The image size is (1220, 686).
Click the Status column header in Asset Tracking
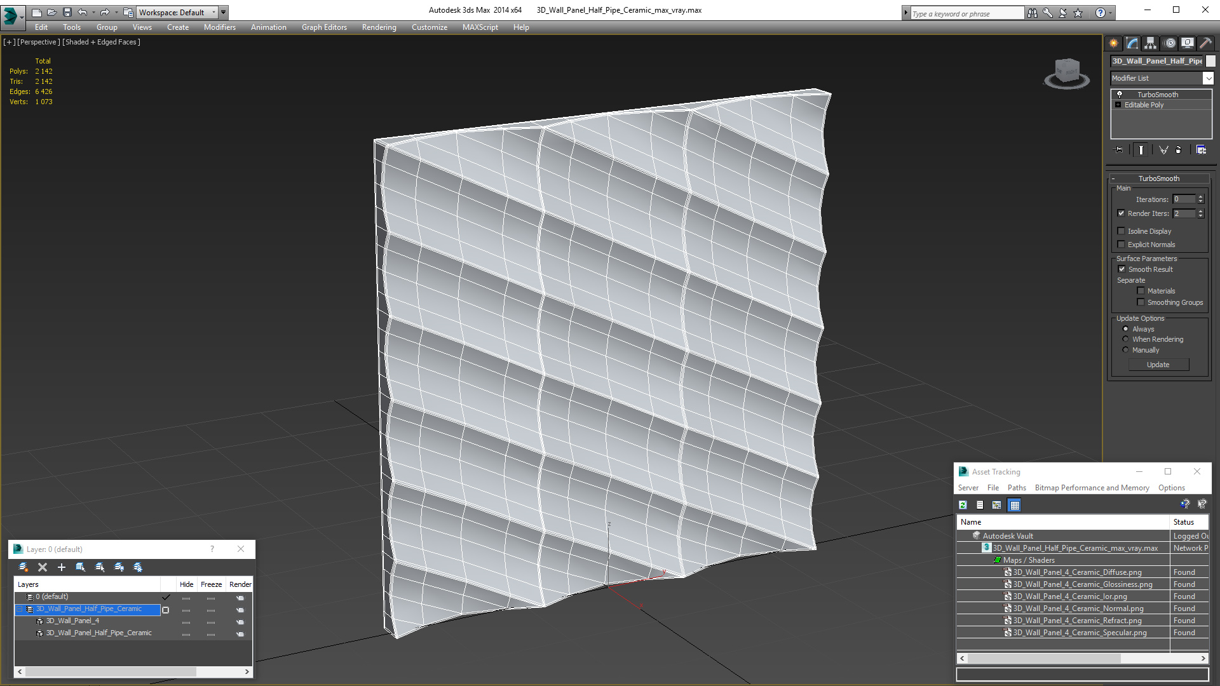click(x=1188, y=522)
